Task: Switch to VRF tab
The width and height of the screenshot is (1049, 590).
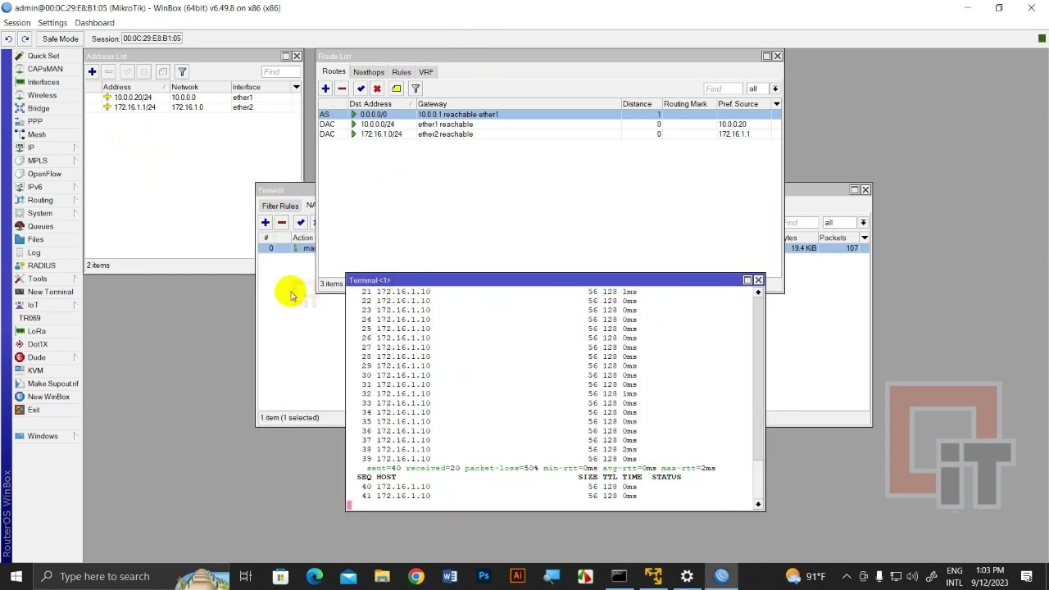Action: click(x=426, y=72)
